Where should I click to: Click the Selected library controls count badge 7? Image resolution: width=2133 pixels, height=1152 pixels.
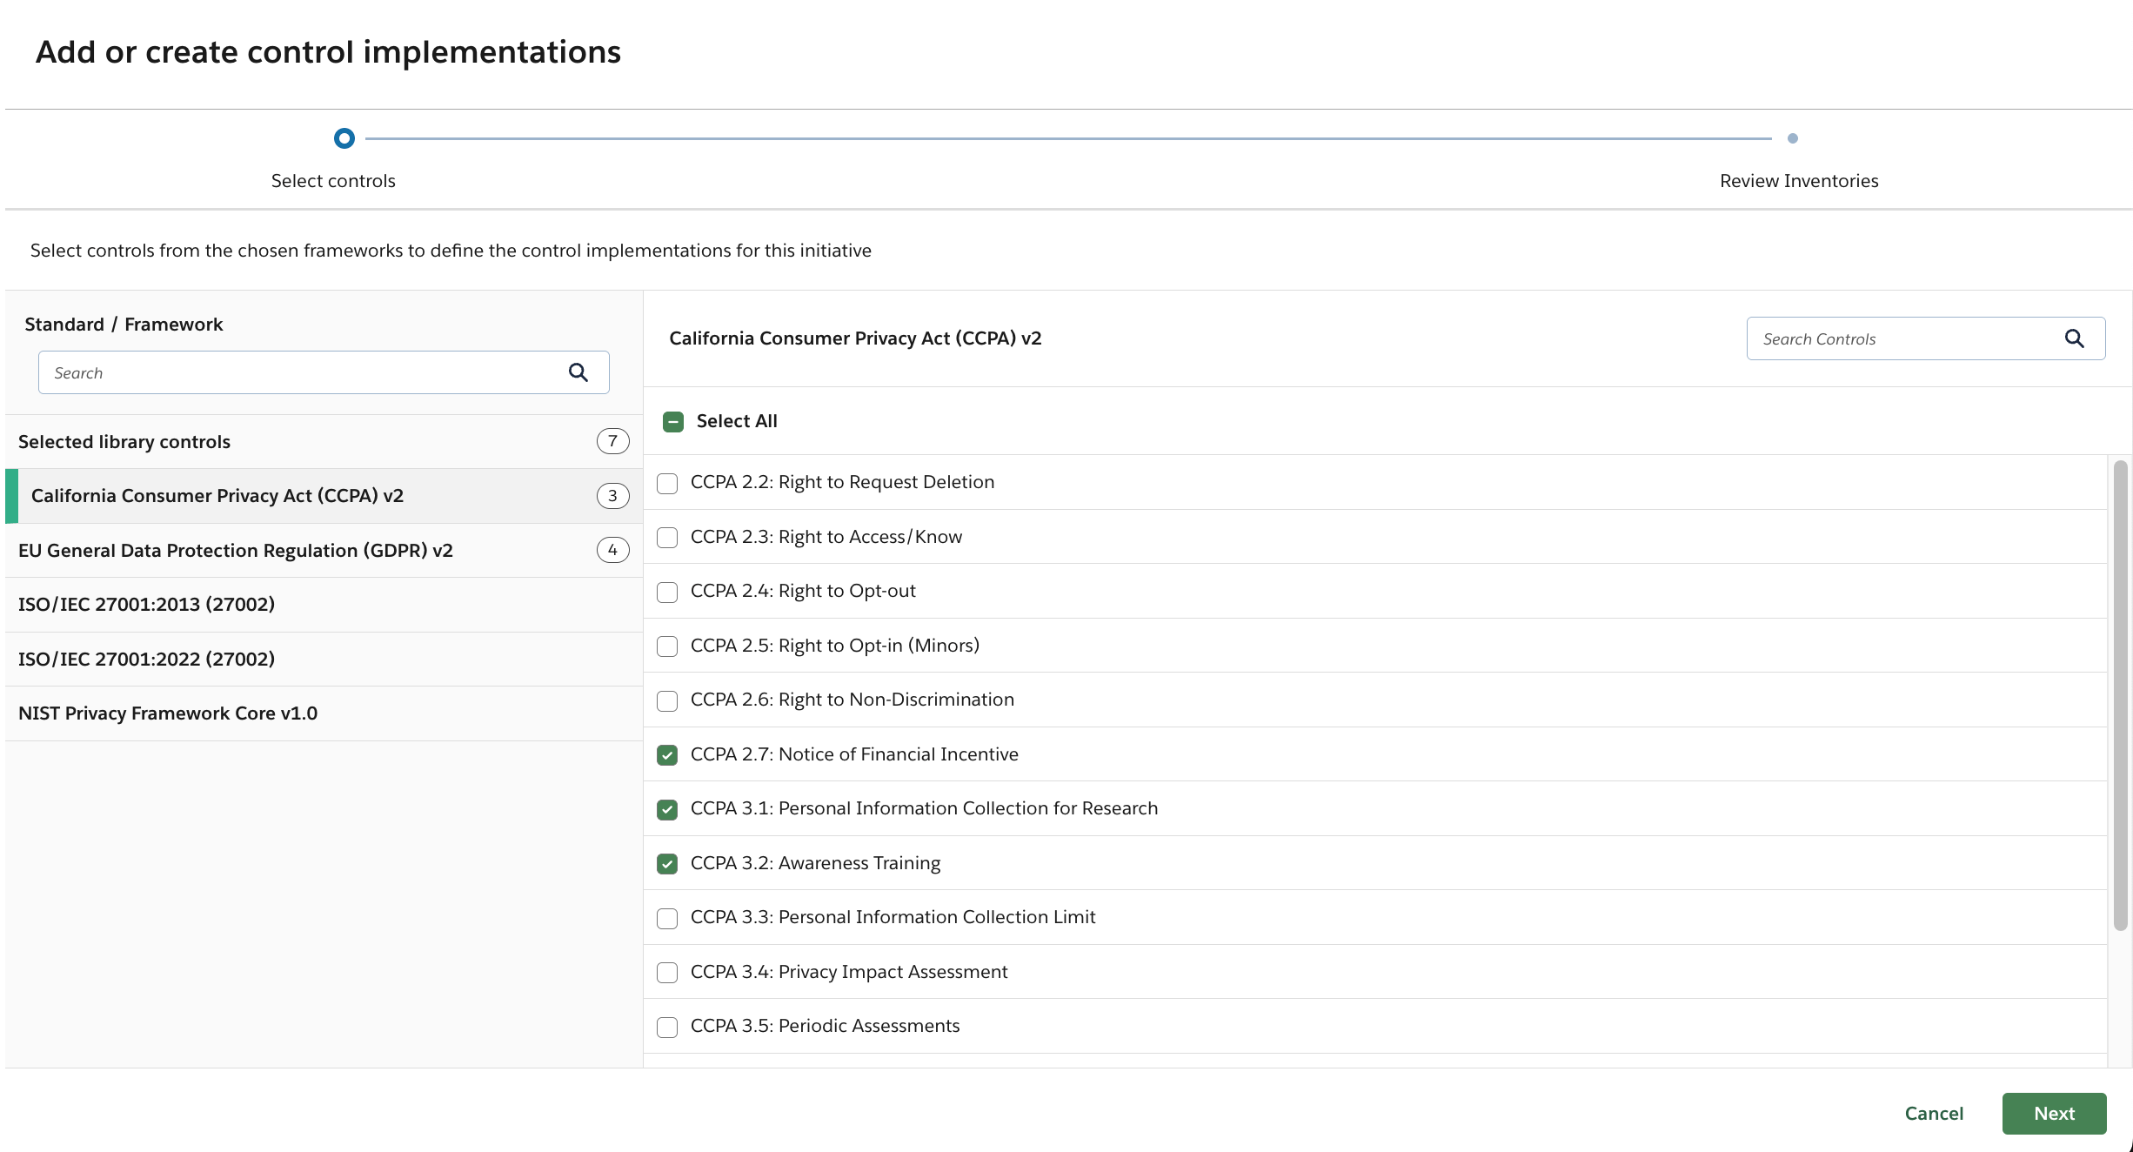612,442
